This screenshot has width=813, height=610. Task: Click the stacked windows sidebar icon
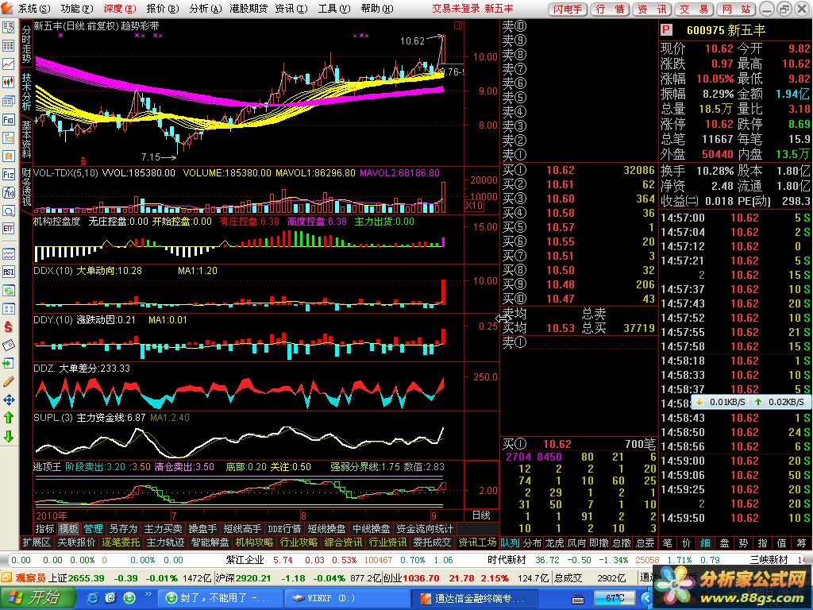[x=8, y=101]
